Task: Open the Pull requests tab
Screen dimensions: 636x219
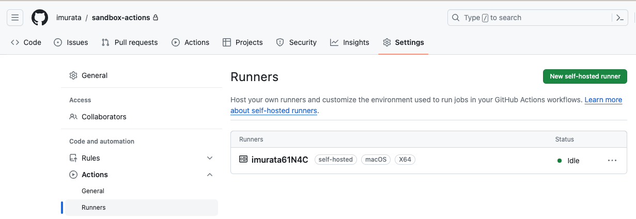Action: click(x=130, y=42)
